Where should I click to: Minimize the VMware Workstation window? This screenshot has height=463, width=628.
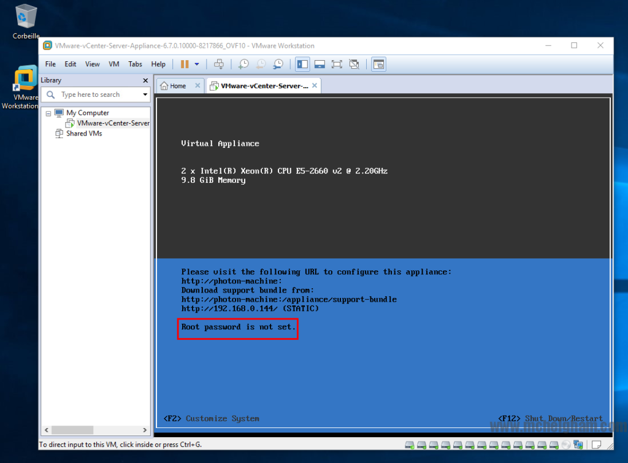point(548,45)
